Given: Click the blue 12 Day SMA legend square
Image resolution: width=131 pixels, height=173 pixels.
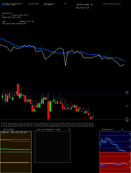Looking at the screenshot, I should coord(3,4).
